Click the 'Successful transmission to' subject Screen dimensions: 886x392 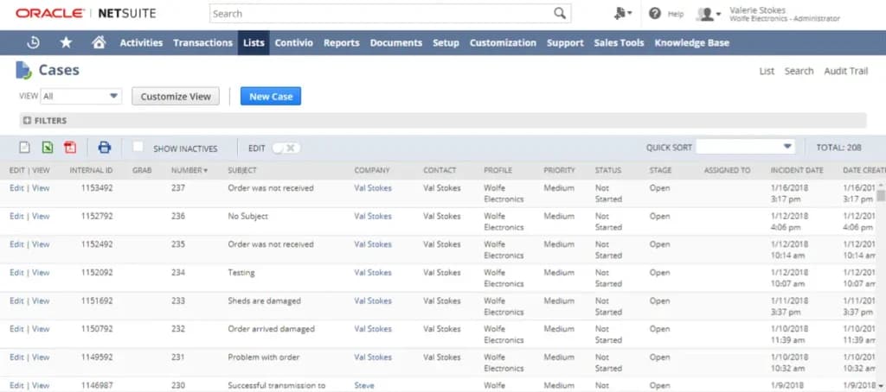(x=276, y=385)
